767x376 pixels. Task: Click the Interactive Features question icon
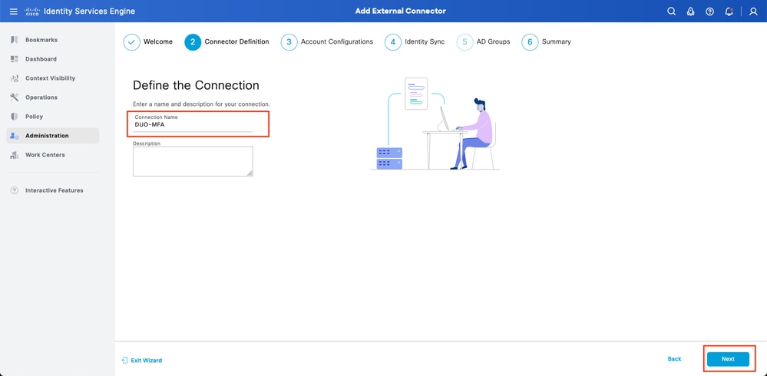click(14, 190)
